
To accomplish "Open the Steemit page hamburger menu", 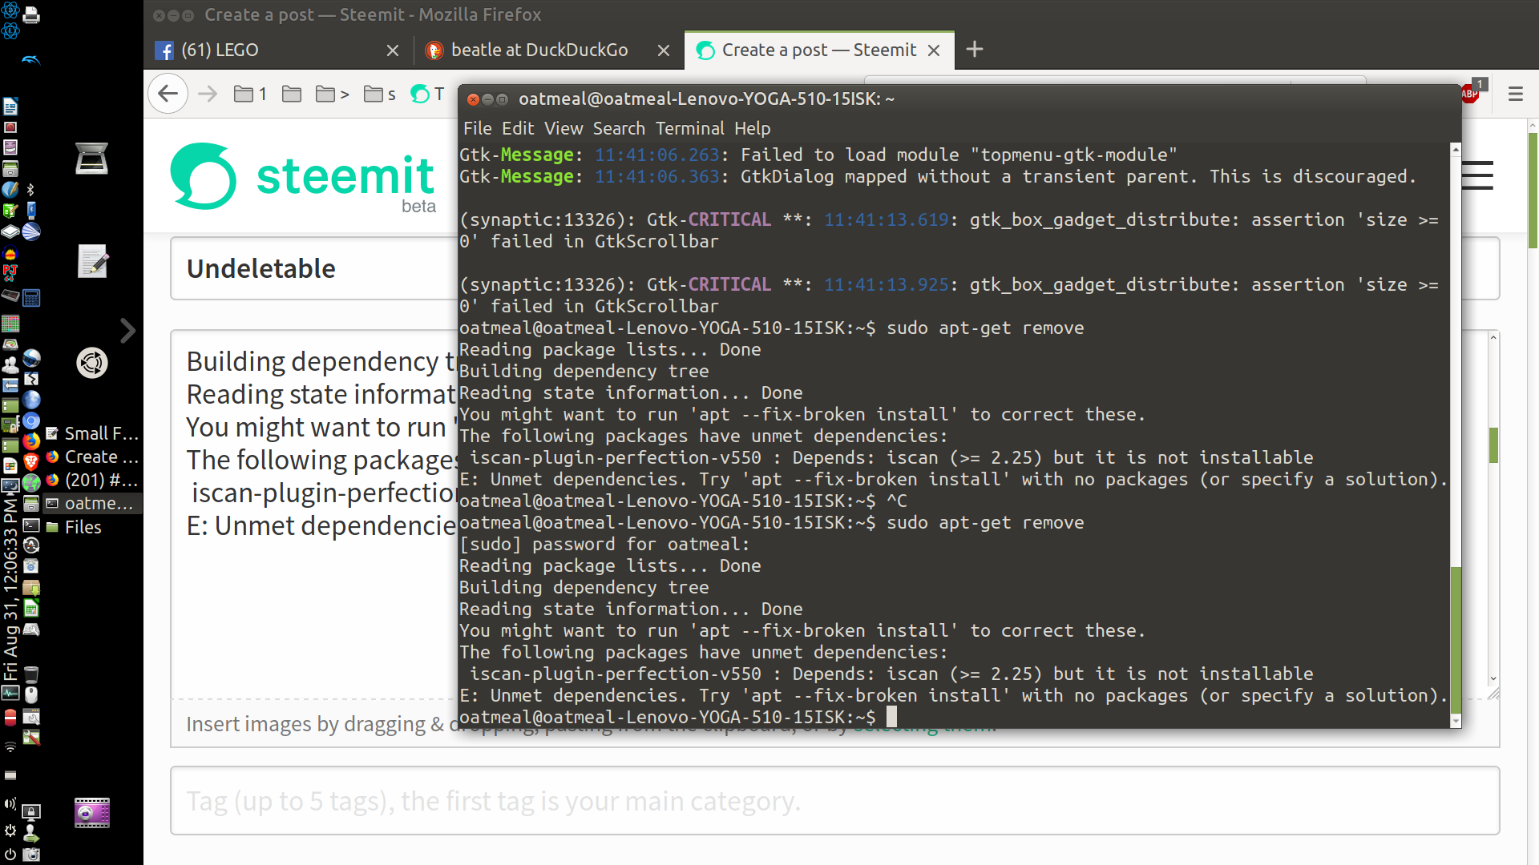I will pos(1477,175).
